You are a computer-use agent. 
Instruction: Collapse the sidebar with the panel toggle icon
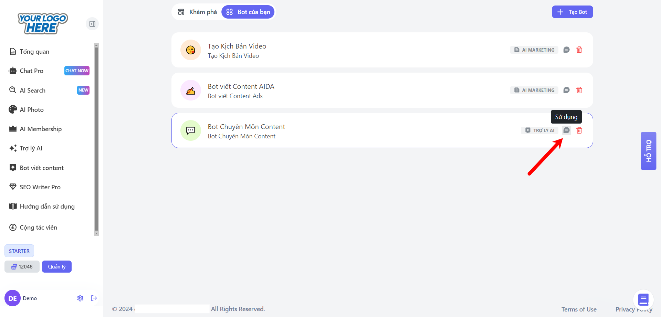[x=92, y=24]
